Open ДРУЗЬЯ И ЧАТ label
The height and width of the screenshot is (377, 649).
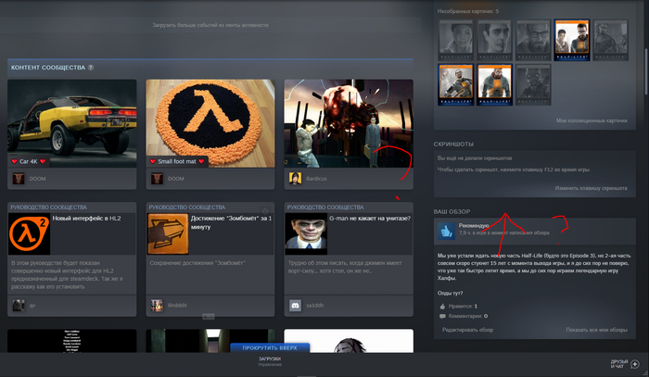tap(618, 364)
